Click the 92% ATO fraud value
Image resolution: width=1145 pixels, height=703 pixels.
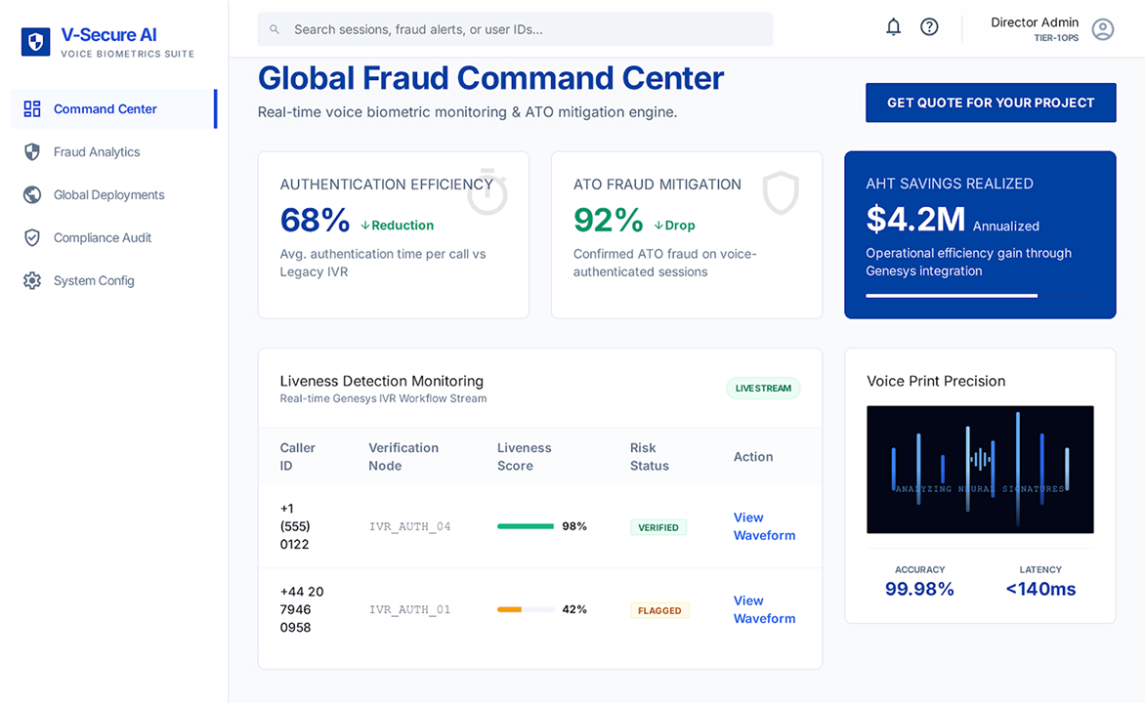[x=609, y=221]
